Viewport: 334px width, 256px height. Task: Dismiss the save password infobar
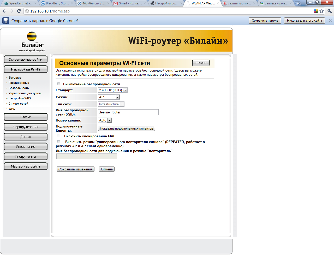pos(330,21)
